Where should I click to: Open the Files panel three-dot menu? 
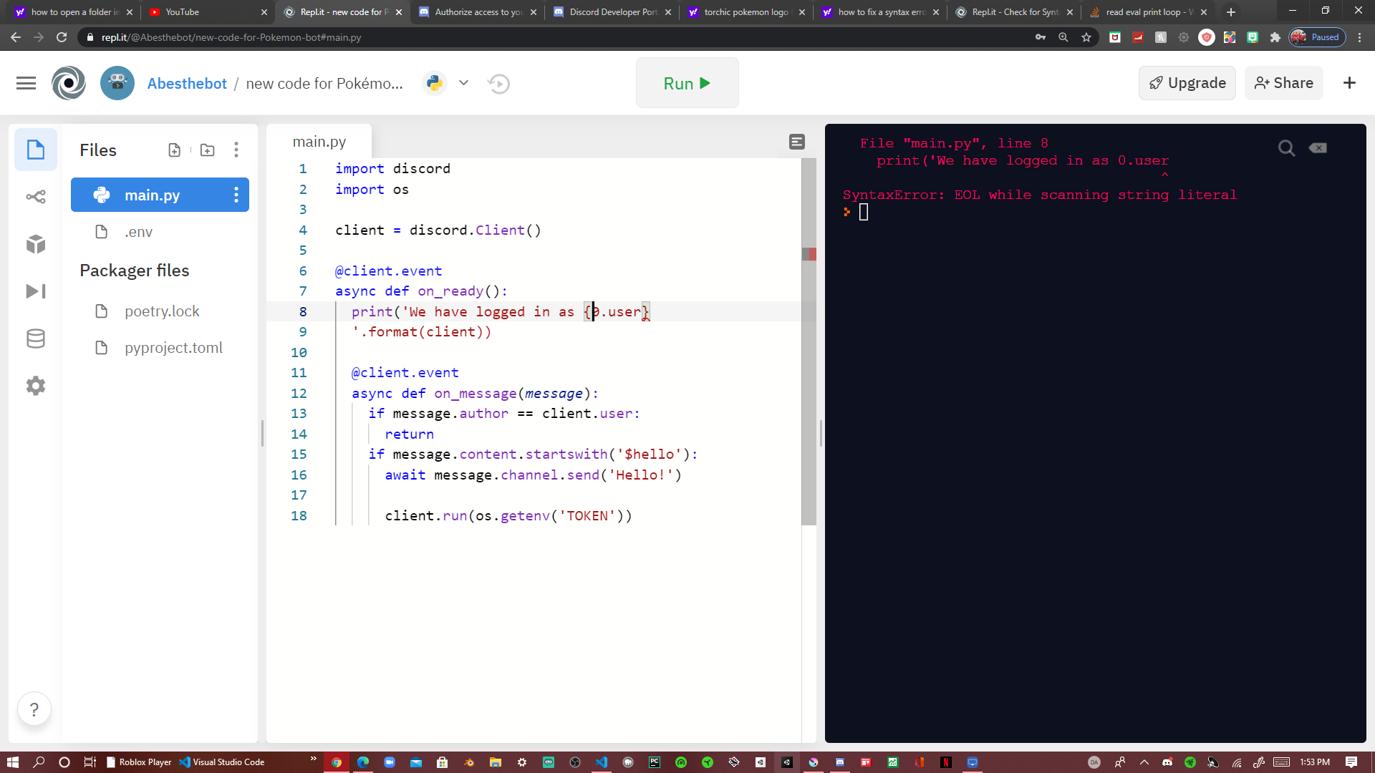click(236, 150)
